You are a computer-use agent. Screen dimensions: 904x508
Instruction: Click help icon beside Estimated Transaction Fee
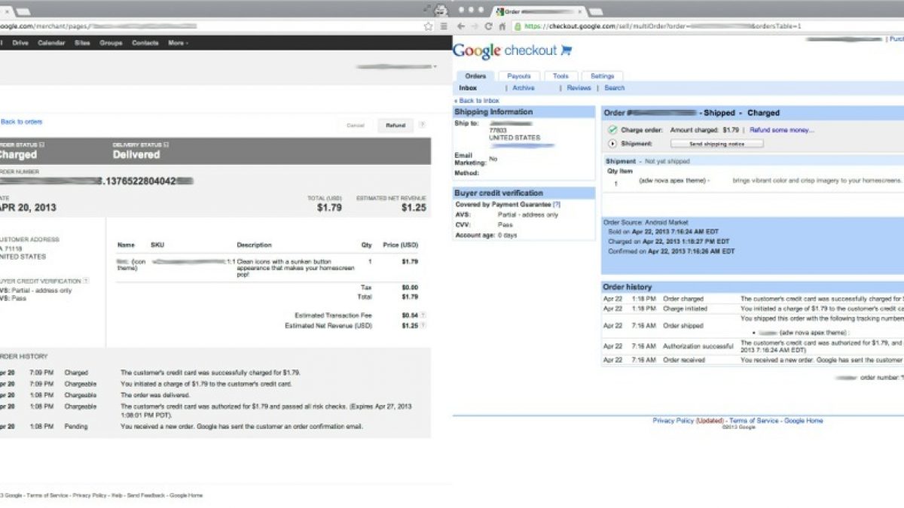tap(423, 315)
